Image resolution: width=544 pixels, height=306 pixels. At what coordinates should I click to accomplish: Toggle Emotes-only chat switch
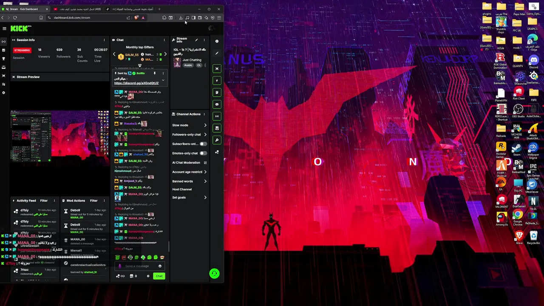[203, 153]
